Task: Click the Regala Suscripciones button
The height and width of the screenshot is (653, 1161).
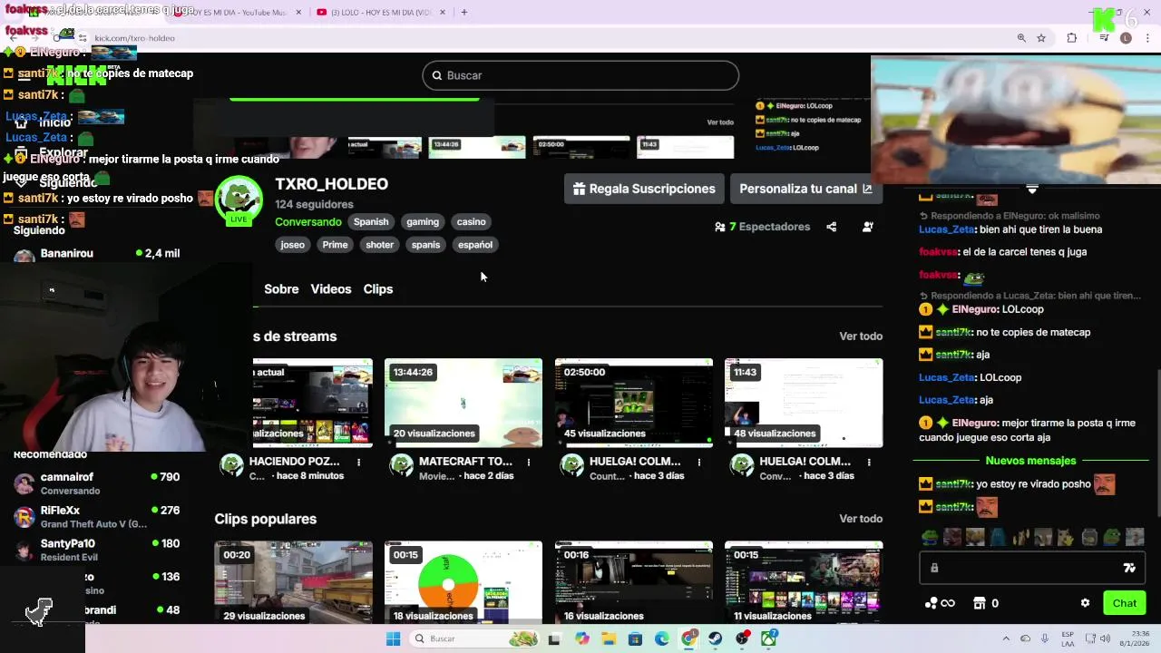Action: [644, 189]
